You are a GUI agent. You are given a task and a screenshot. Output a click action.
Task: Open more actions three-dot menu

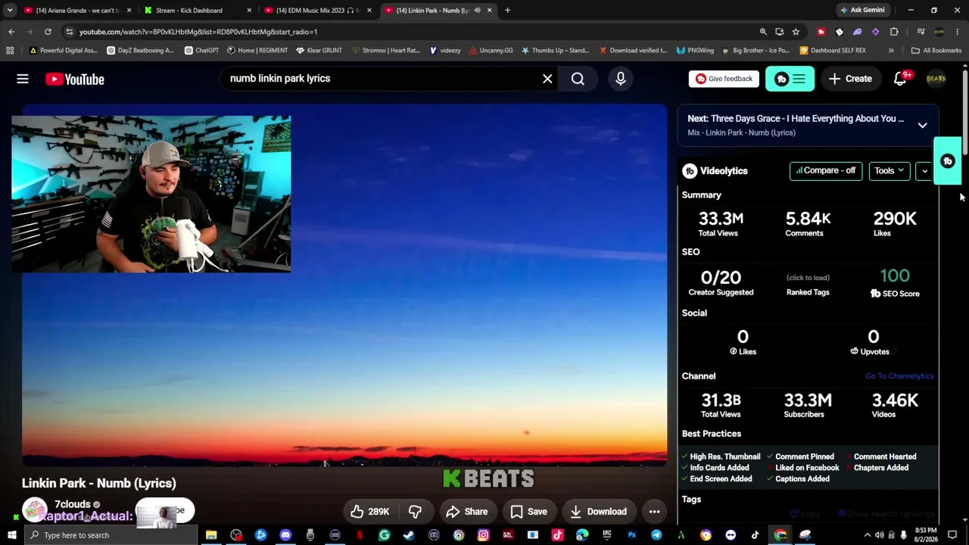pos(654,512)
